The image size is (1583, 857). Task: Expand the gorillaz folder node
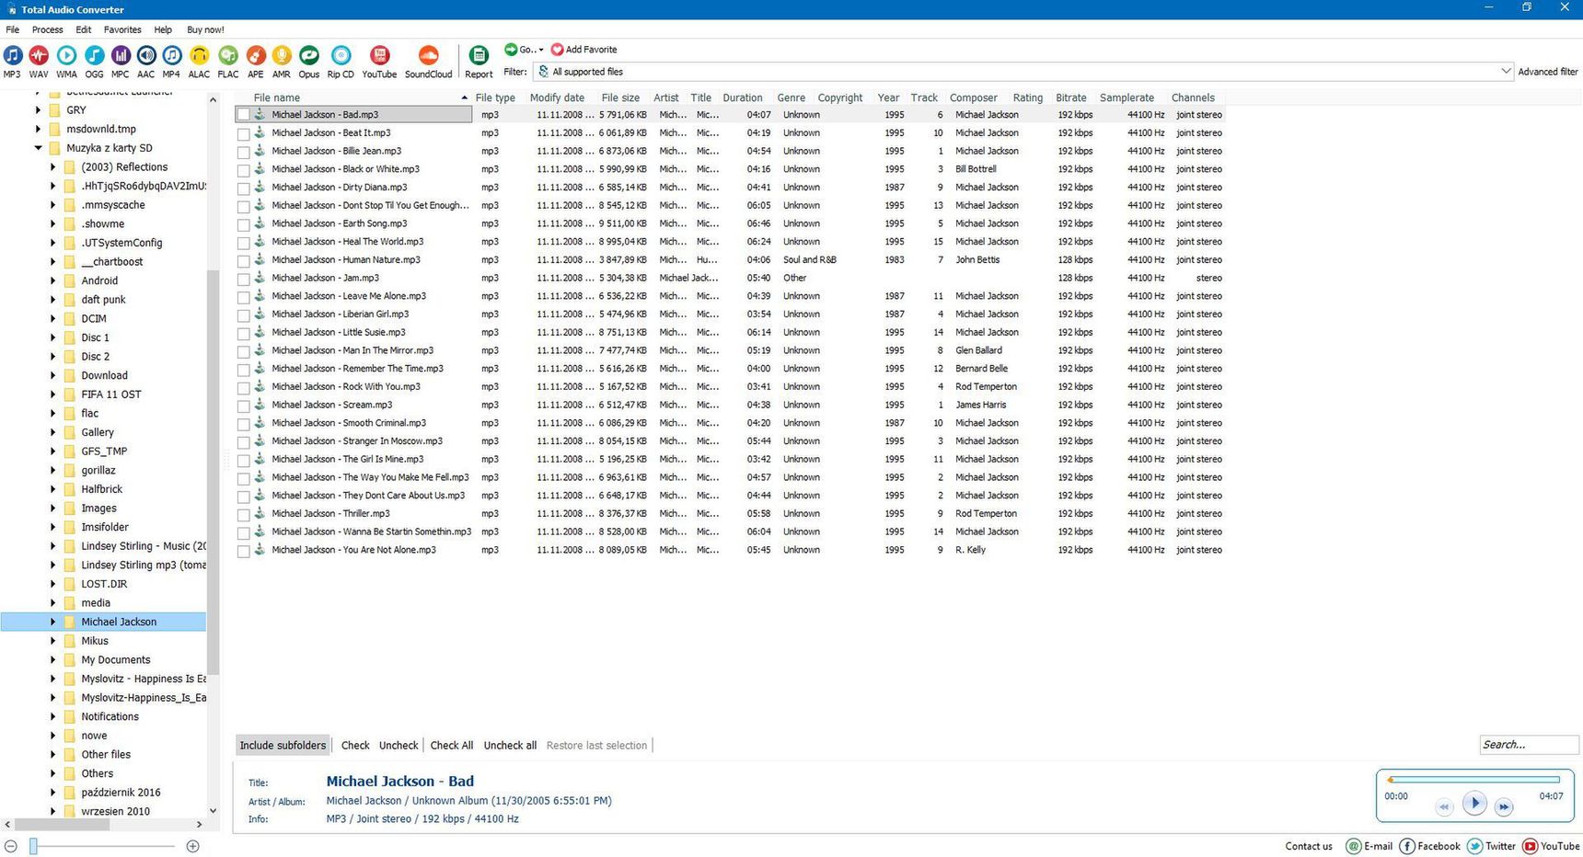click(x=52, y=470)
